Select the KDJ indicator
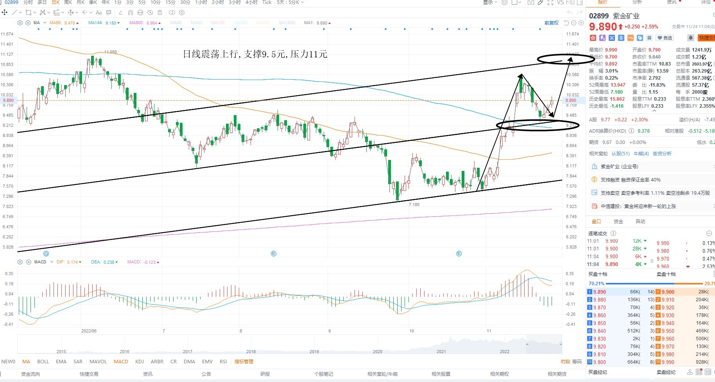The height and width of the screenshot is (382, 715). coord(140,362)
